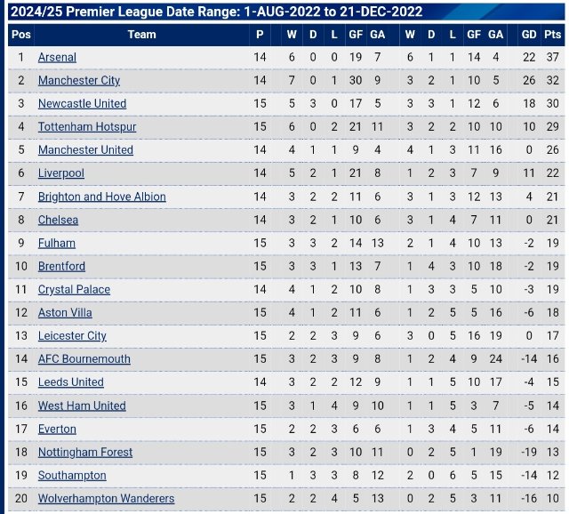This screenshot has height=514, width=569.
Task: Select the Everton team link
Action: (58, 429)
